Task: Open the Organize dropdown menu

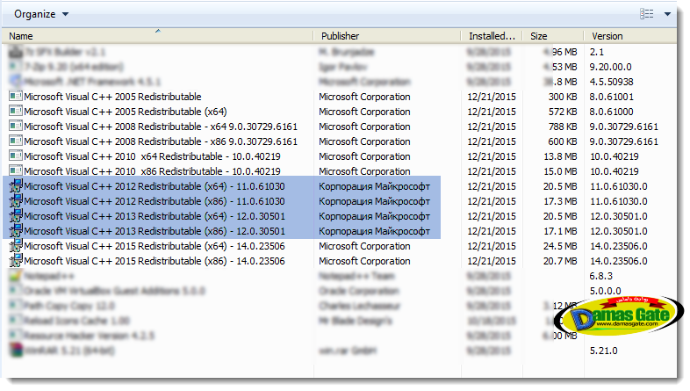Action: point(41,14)
